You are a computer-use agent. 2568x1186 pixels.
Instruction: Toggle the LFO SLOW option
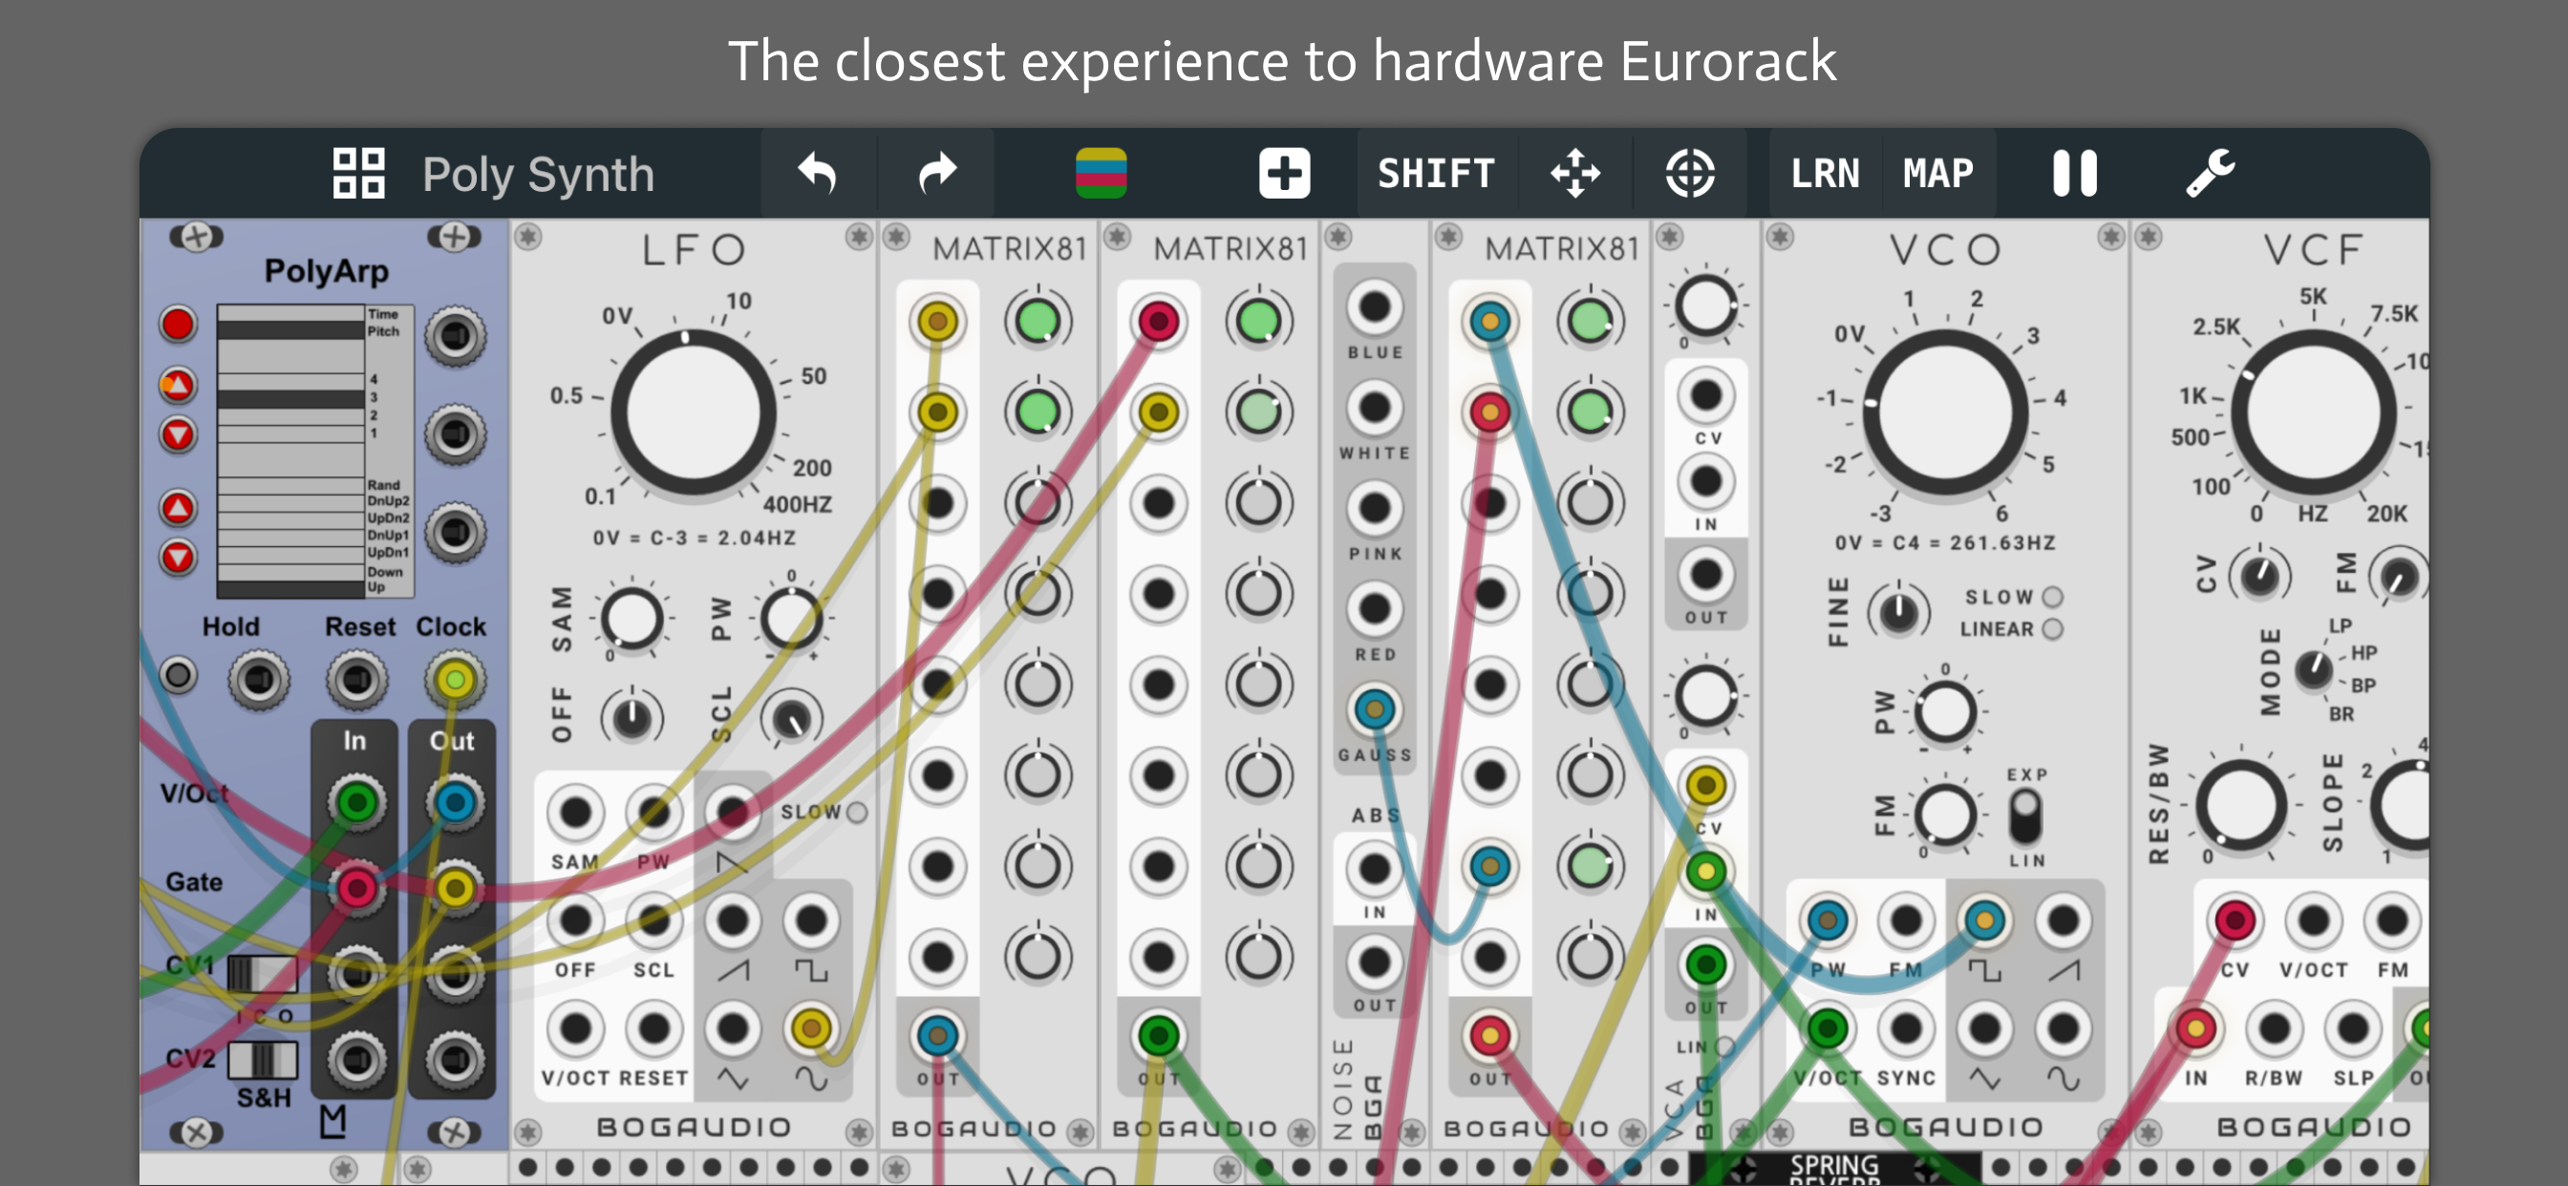pos(855,813)
